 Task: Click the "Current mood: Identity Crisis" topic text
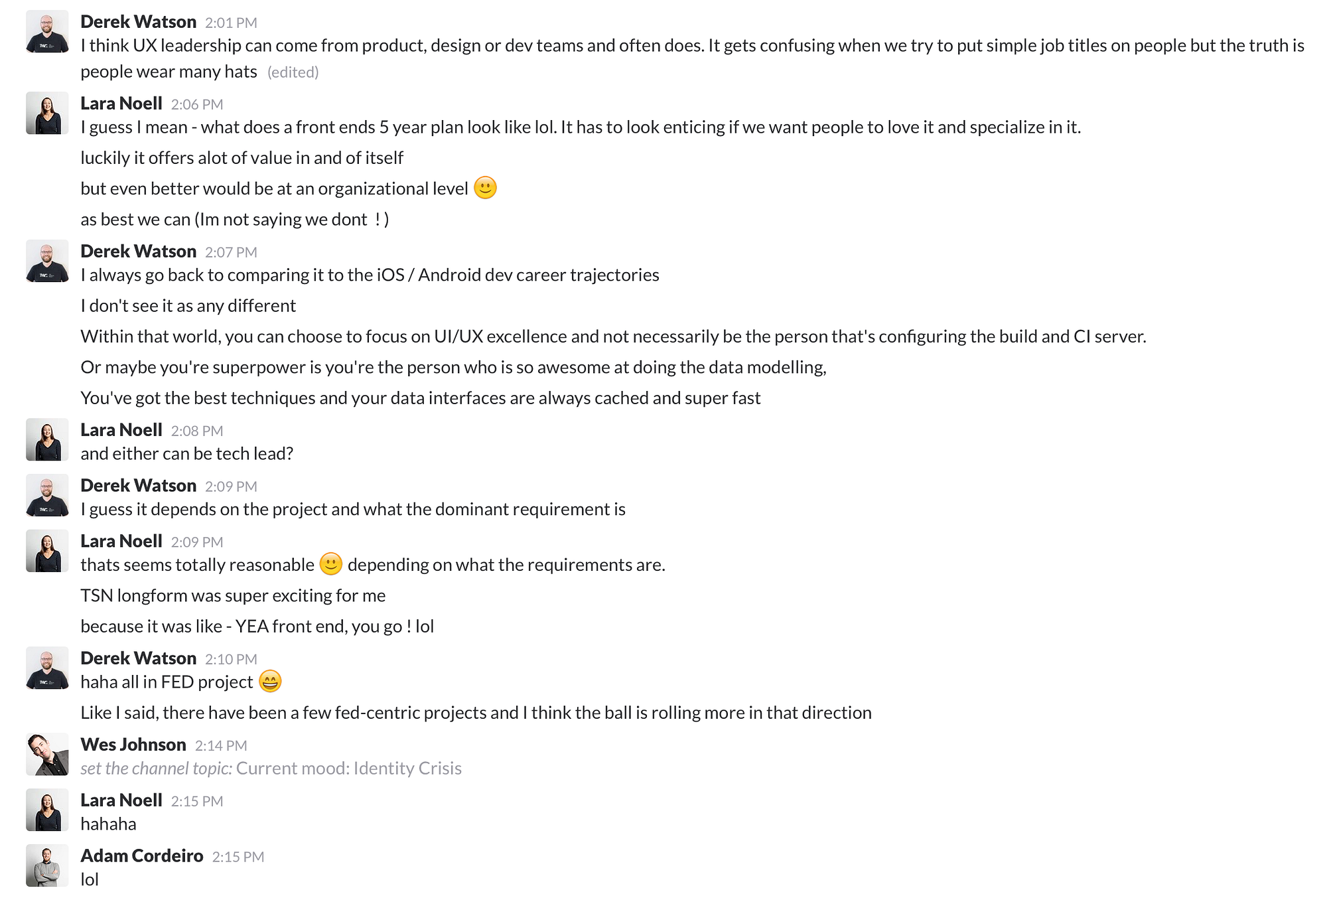pyautogui.click(x=349, y=769)
